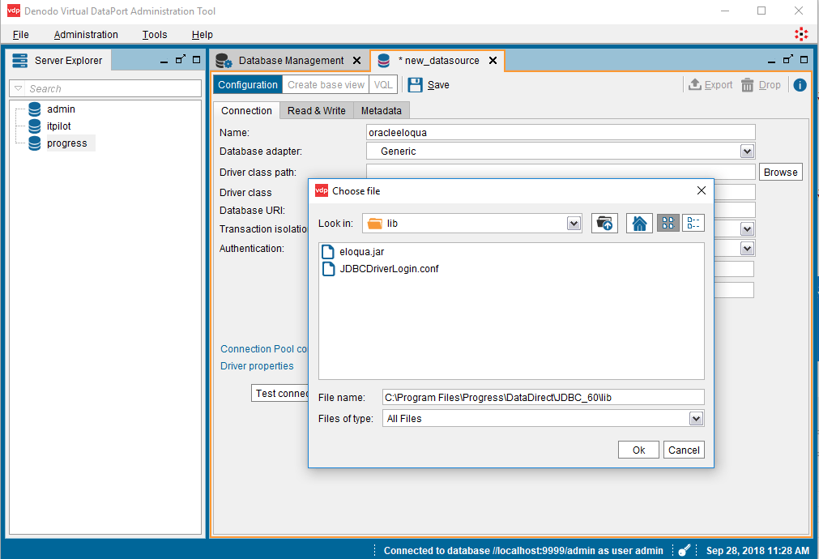The height and width of the screenshot is (559, 819).
Task: Open the Database adapter dropdown set to Generic
Action: [747, 151]
